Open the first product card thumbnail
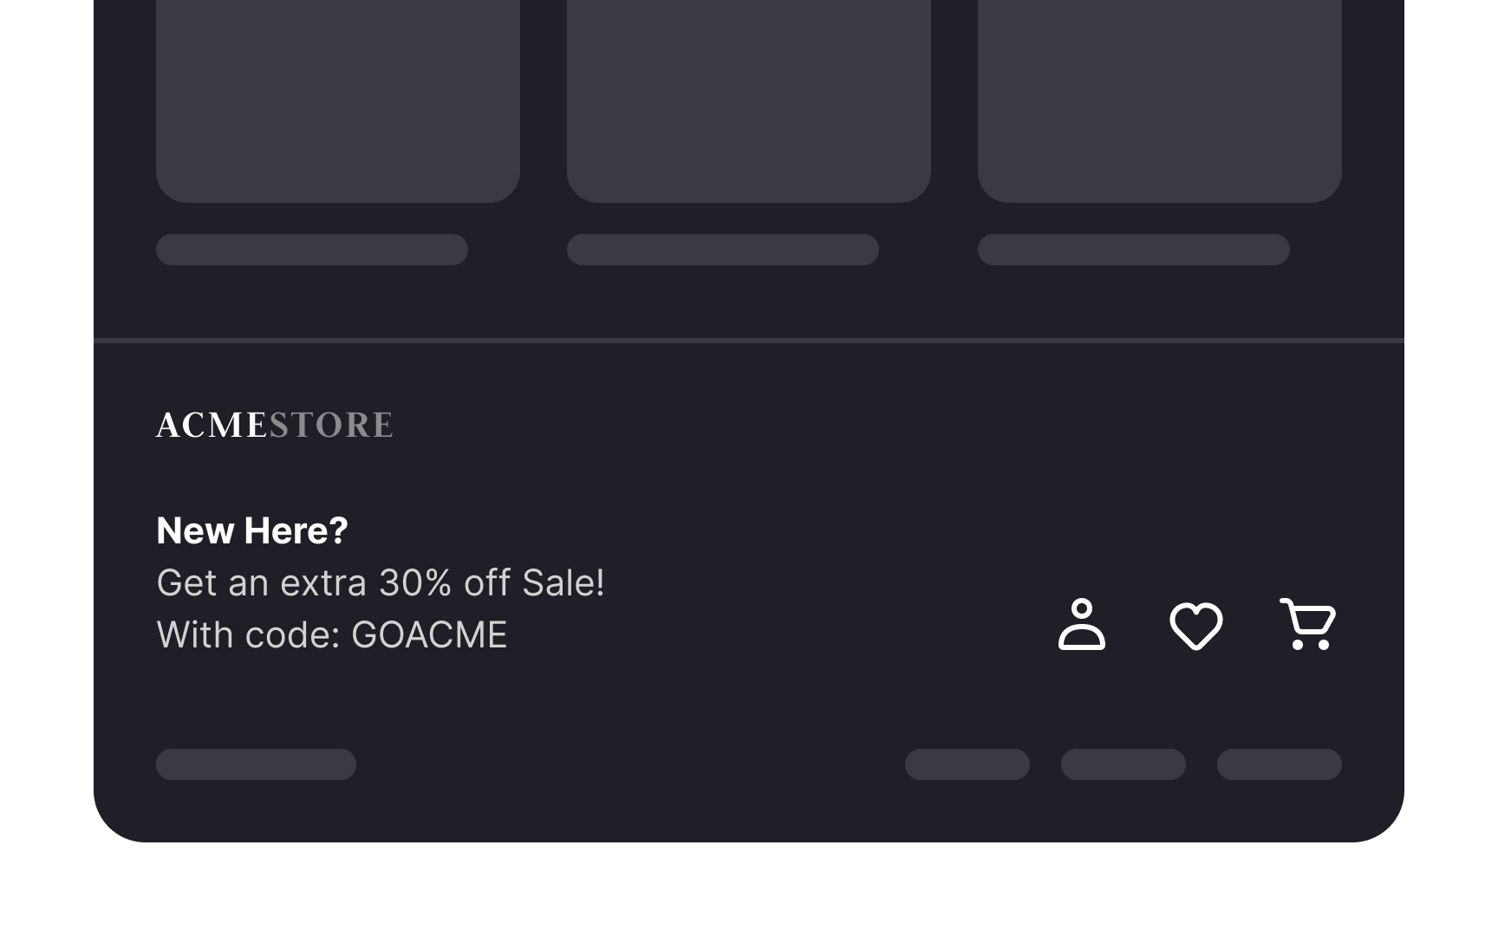This screenshot has height=936, width=1498. [337, 95]
